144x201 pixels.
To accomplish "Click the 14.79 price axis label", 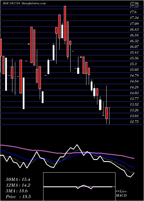I will pyautogui.click(x=134, y=75).
